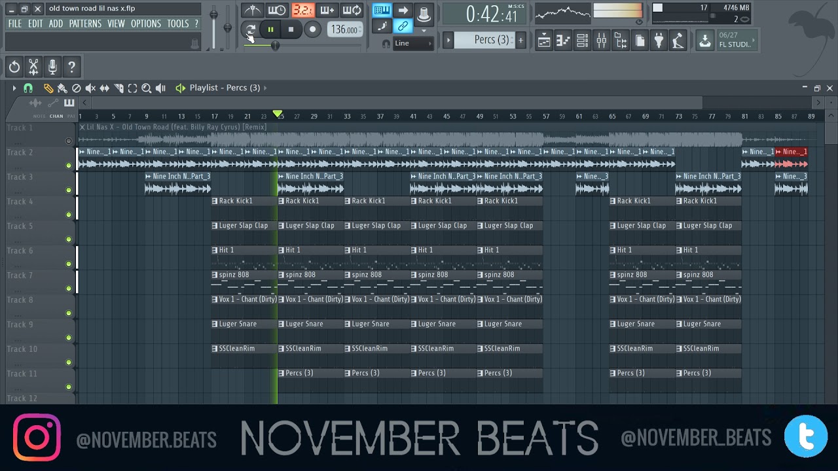The image size is (838, 471).
Task: Open the Playlist view icon
Action: (x=544, y=41)
